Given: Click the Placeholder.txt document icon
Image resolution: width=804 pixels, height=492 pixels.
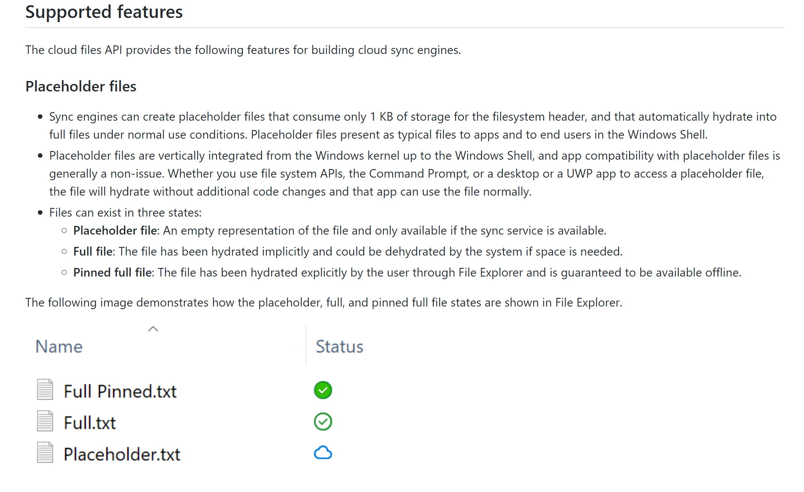Looking at the screenshot, I should (x=45, y=453).
